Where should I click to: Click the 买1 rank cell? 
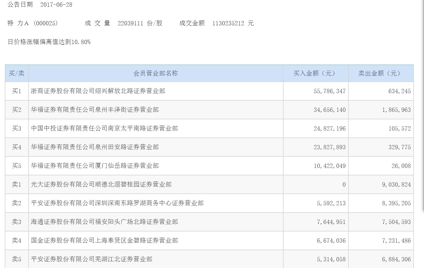coord(17,91)
